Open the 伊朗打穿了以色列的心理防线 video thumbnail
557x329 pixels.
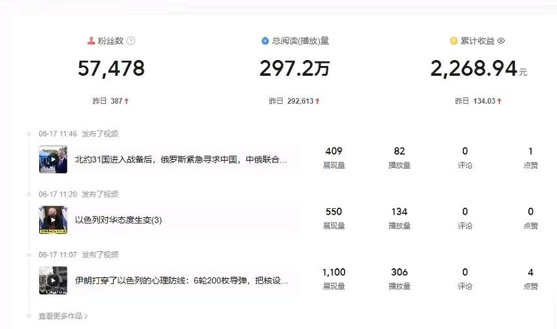53,281
